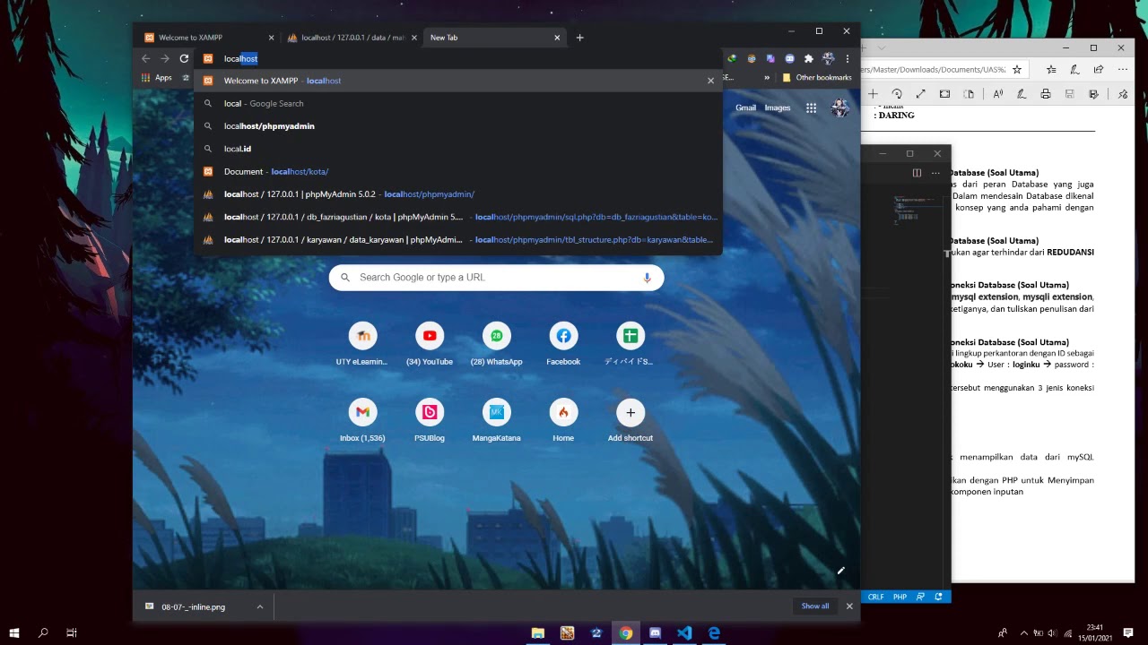Open the YouTube shortcut
This screenshot has height=645, width=1148.
click(430, 345)
